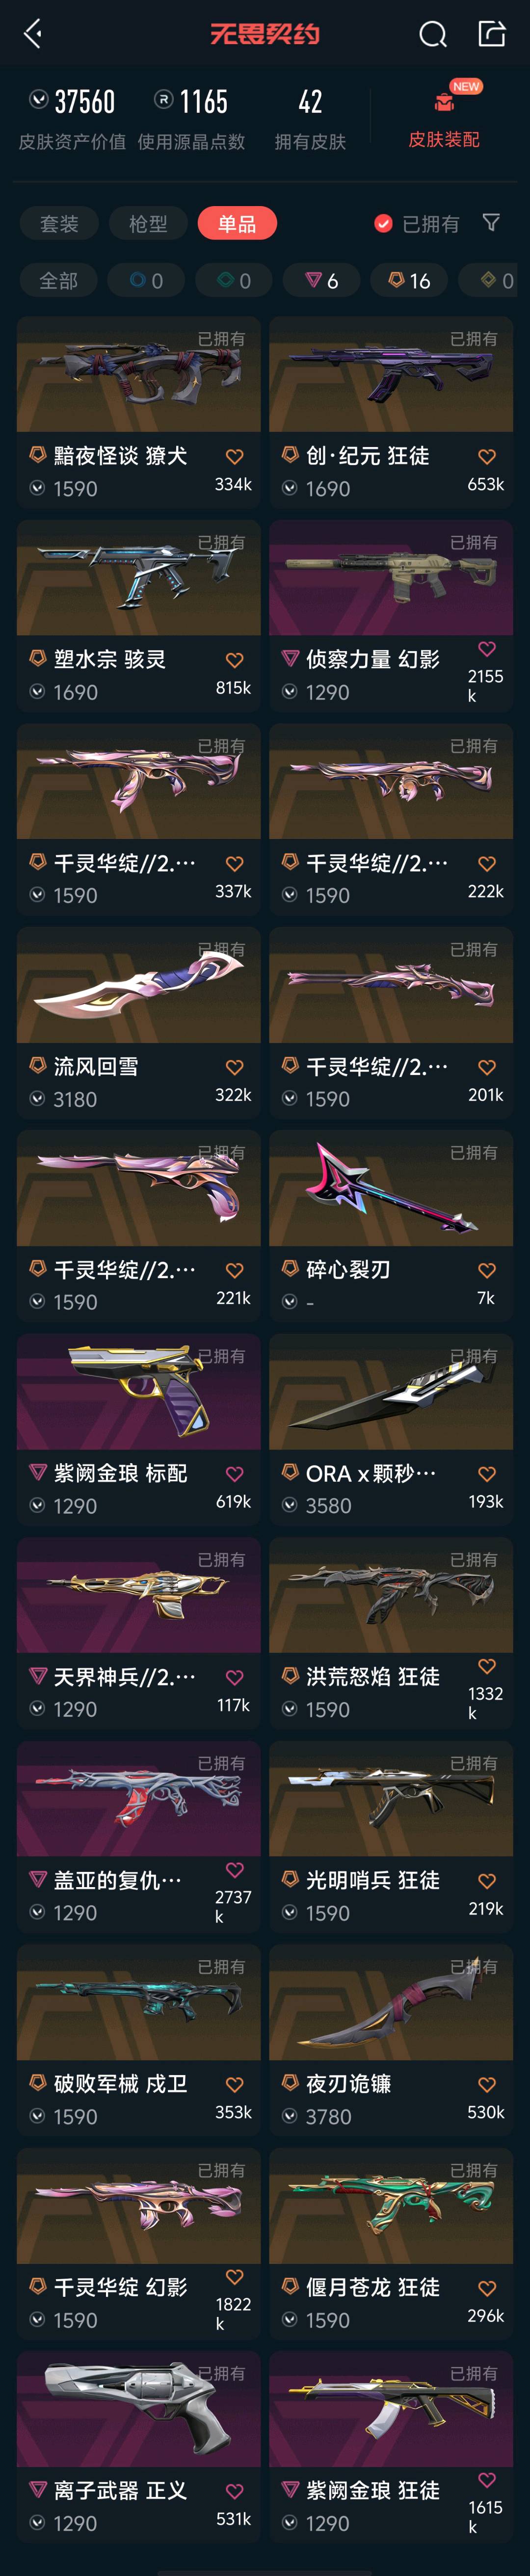Open 创·纪元 狂徒 skin thumbnail

point(391,374)
